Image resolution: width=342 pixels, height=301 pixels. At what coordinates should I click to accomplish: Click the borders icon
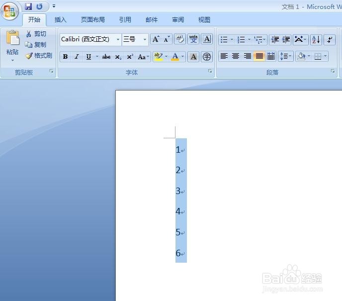pos(318,56)
